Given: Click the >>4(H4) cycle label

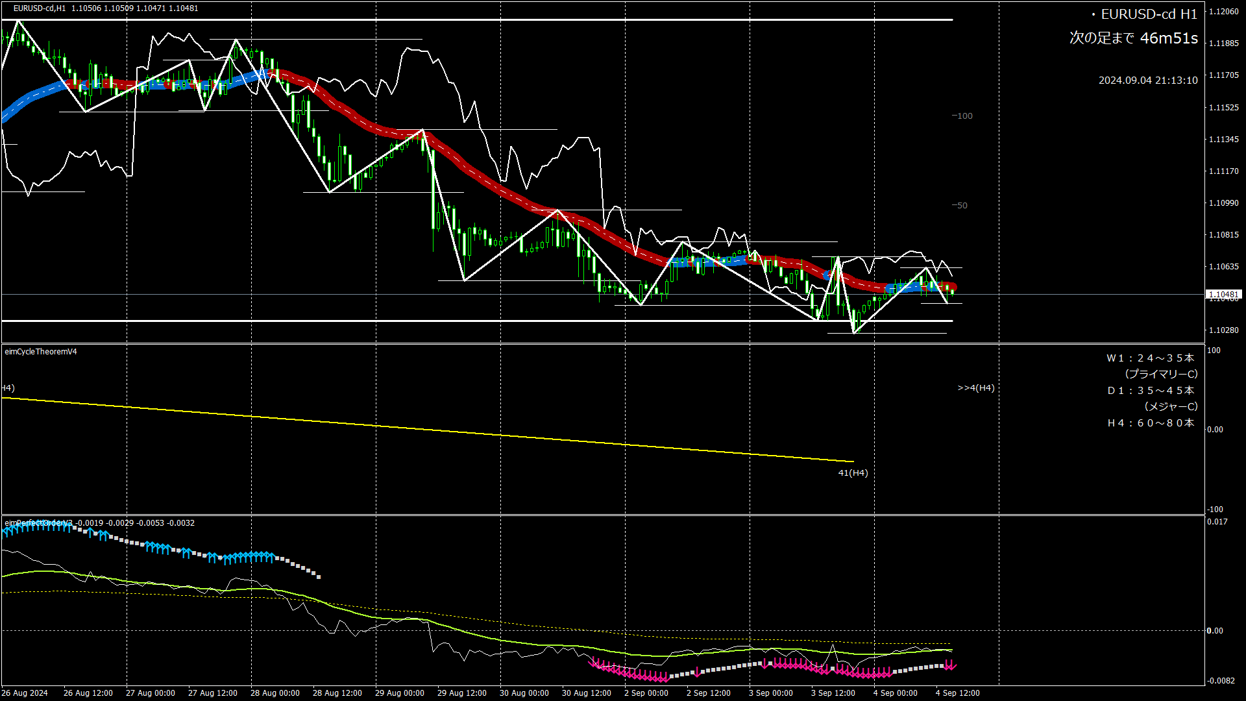Looking at the screenshot, I should (975, 388).
